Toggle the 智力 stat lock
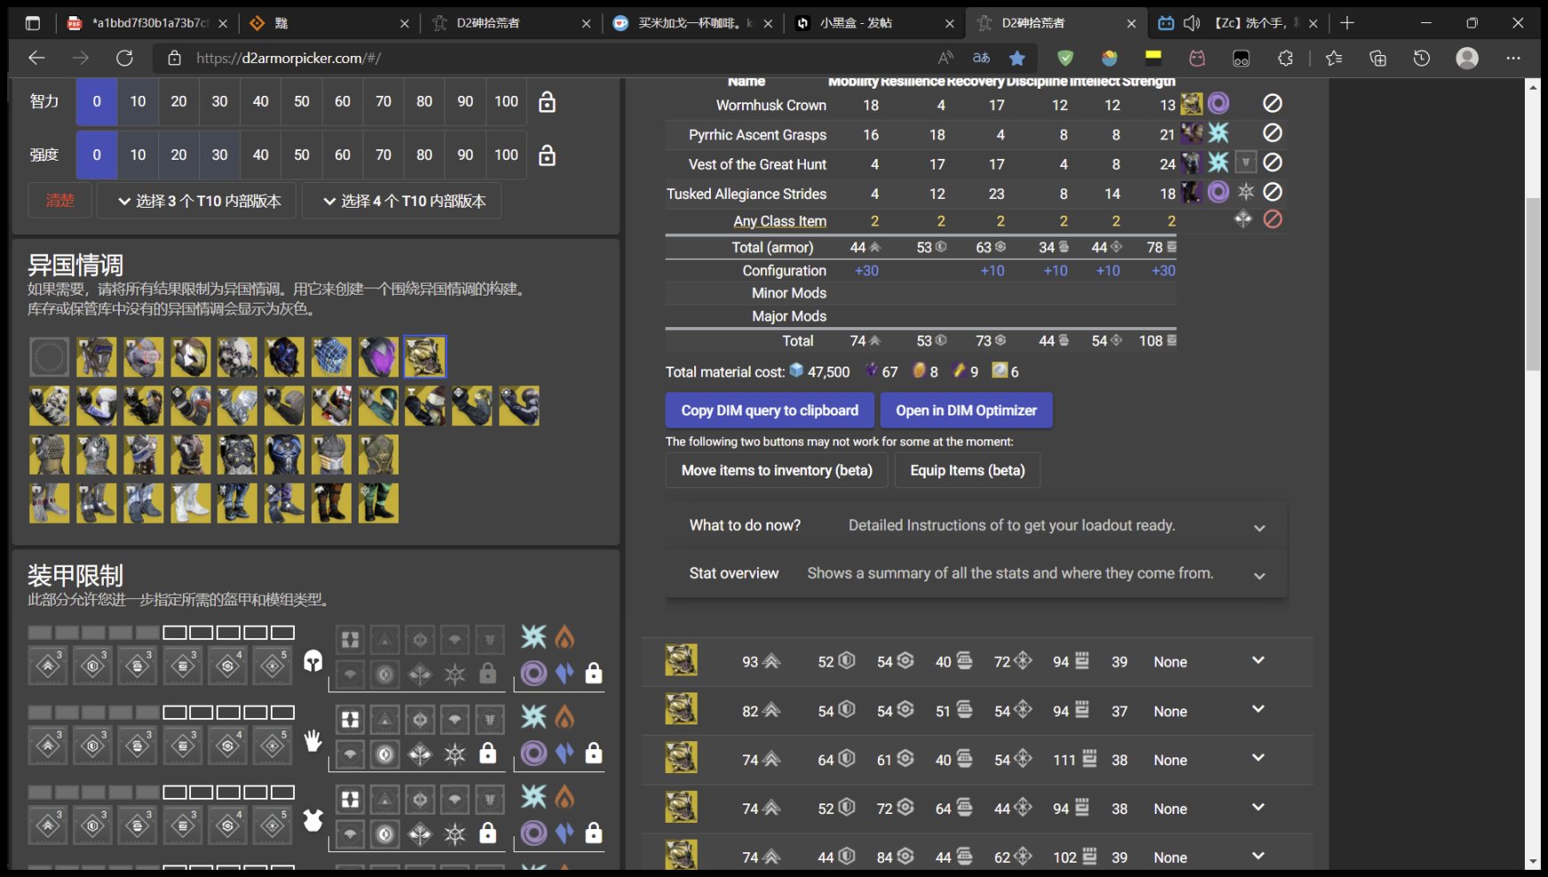 pos(548,101)
